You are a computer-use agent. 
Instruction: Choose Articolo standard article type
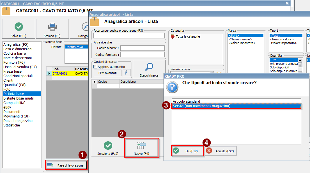[186, 101]
